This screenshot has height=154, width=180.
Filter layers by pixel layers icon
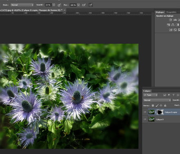click(165, 95)
